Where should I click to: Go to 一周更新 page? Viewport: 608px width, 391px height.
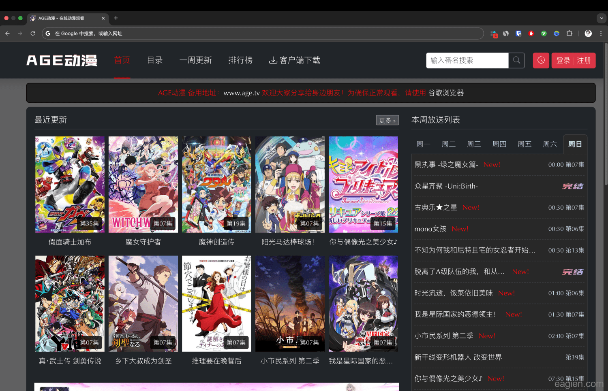click(x=195, y=60)
